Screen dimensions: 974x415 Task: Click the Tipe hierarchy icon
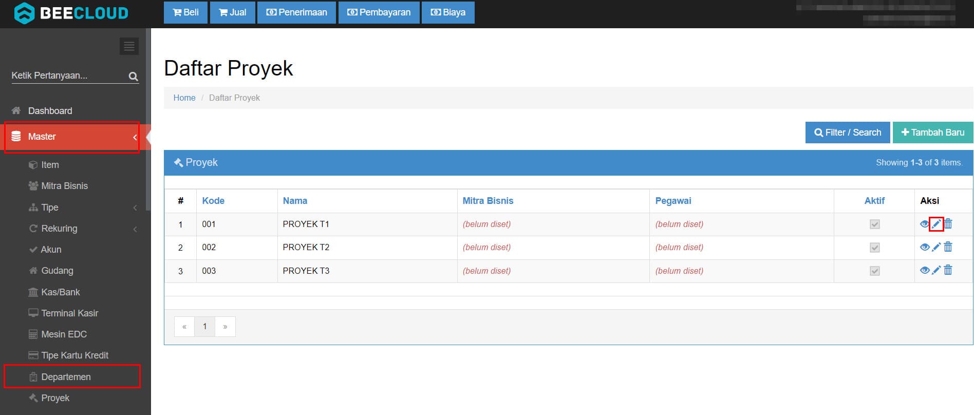[x=33, y=207]
